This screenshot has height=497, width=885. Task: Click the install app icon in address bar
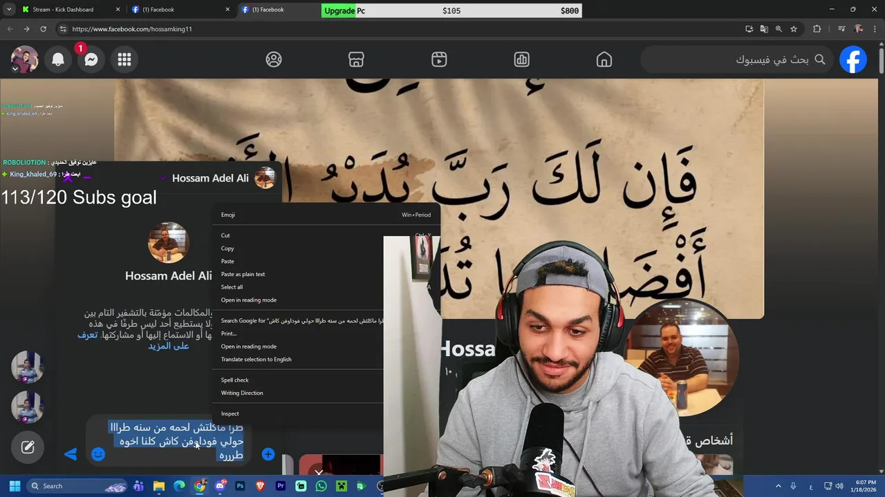(749, 29)
